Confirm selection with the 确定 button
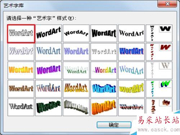This screenshot has width=180, height=135. [x=114, y=125]
